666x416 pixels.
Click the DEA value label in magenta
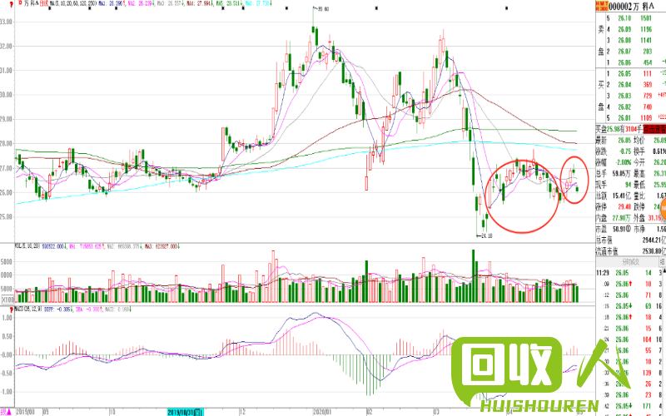pyautogui.click(x=87, y=310)
